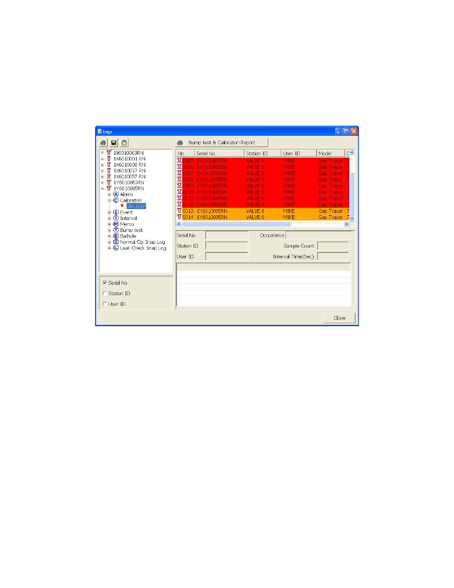This screenshot has width=454, height=588.
Task: Click the Interval 'I' circle icon
Action: tap(116, 218)
